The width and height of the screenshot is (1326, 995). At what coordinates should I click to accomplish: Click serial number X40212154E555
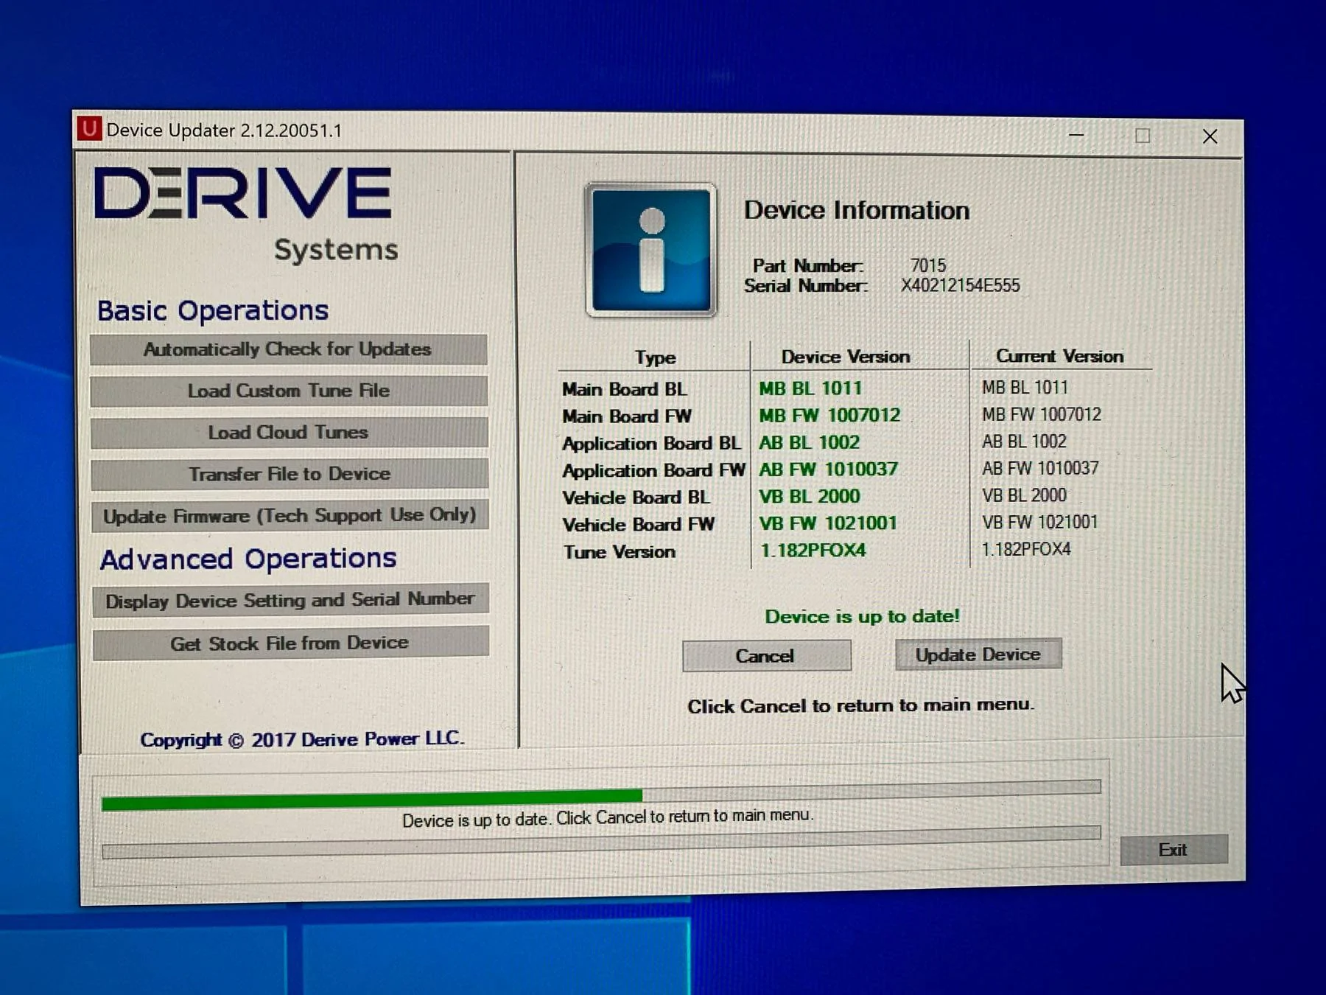(x=961, y=286)
